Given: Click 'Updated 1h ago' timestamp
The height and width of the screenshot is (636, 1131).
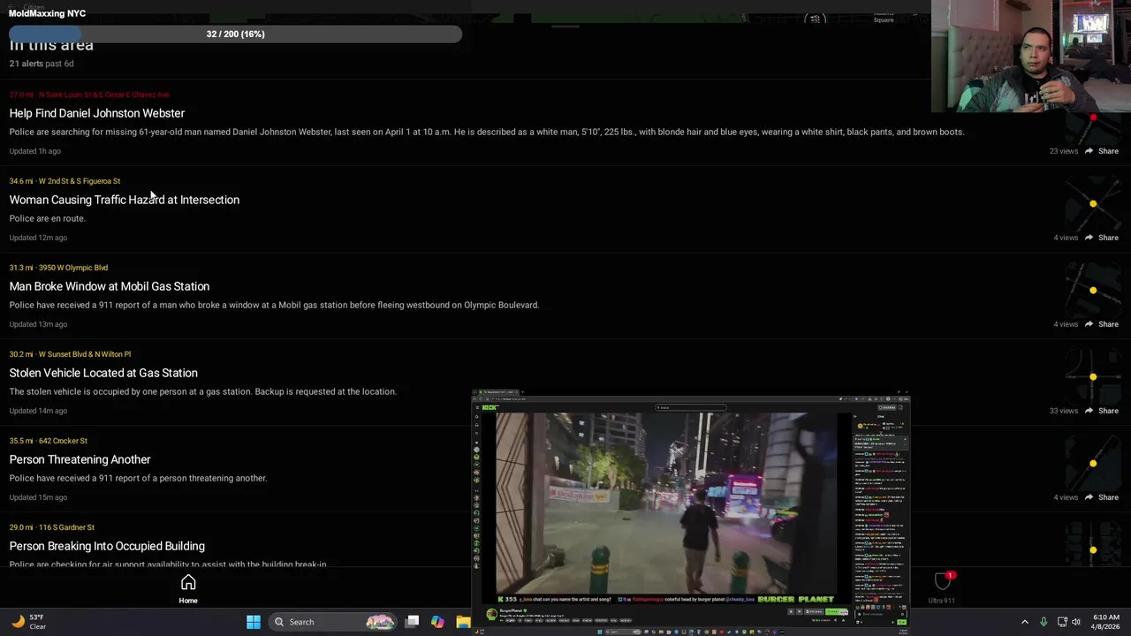Looking at the screenshot, I should pos(35,151).
